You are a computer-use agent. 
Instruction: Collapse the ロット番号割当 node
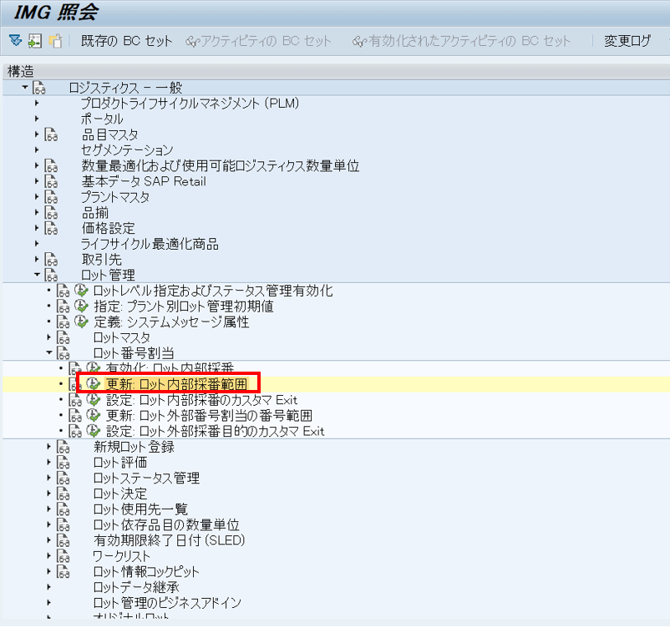(x=48, y=353)
